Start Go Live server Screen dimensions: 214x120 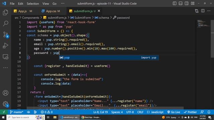point(174,112)
